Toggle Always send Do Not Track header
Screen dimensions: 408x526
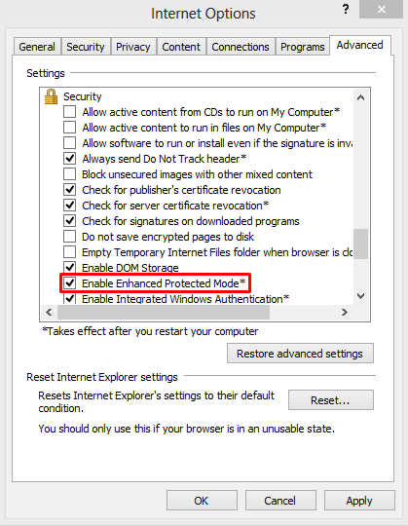click(x=70, y=159)
